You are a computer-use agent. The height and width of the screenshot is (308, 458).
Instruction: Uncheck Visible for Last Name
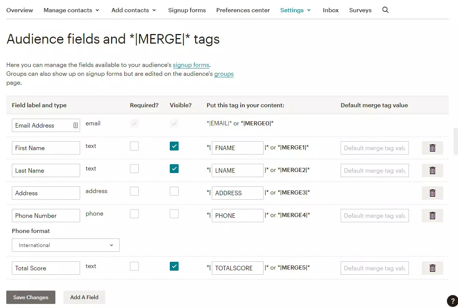[174, 169]
